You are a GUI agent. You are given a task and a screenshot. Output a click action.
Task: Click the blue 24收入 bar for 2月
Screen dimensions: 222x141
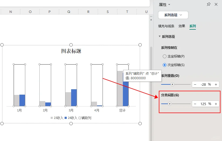[48, 104]
